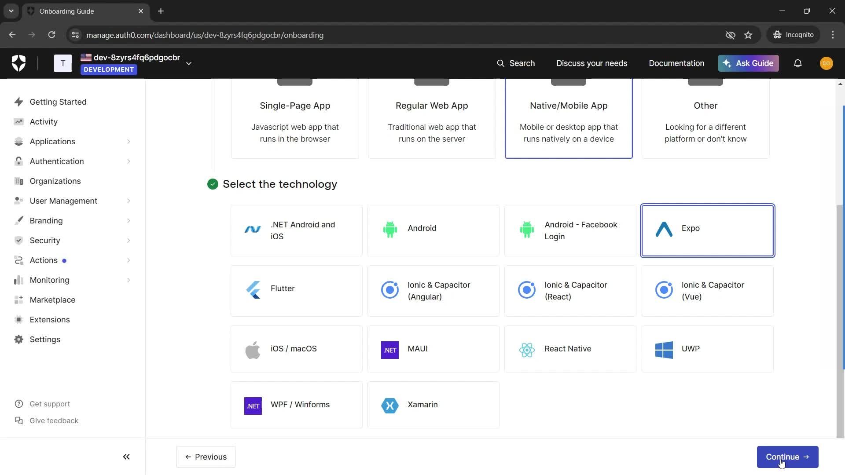Open Activity in the sidebar
The height and width of the screenshot is (475, 845).
(43, 122)
